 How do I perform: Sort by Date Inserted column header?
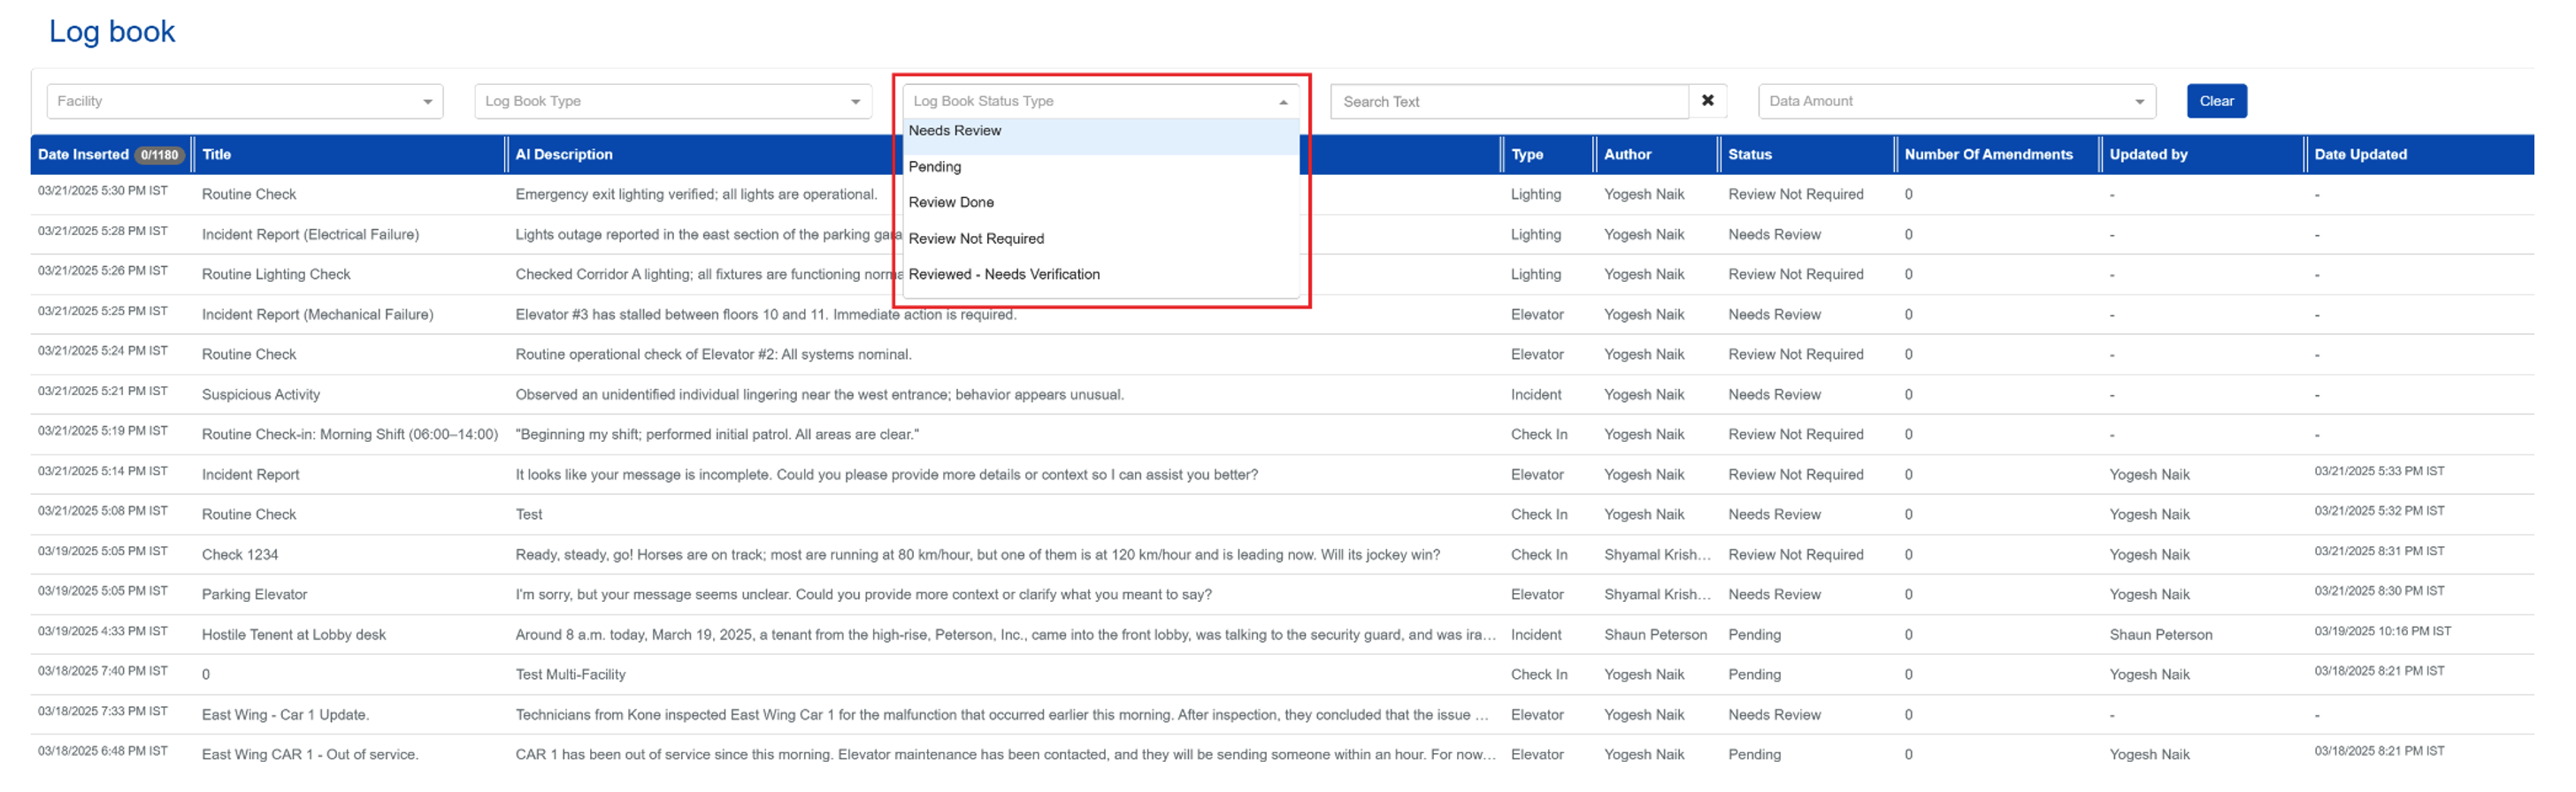click(83, 155)
